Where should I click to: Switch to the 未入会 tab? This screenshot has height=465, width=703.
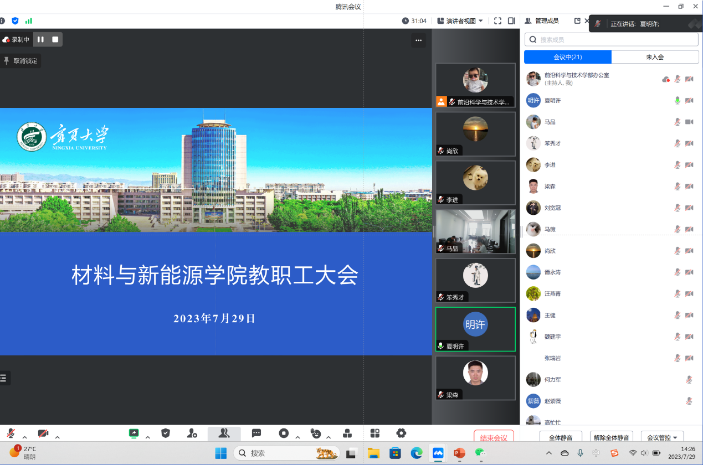[x=655, y=57]
